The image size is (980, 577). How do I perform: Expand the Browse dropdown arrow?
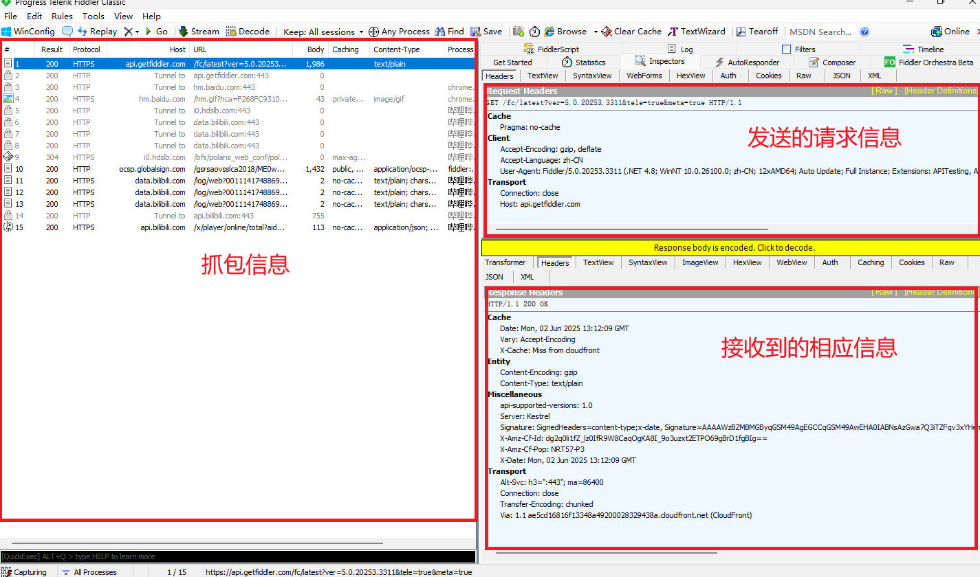pyautogui.click(x=596, y=32)
